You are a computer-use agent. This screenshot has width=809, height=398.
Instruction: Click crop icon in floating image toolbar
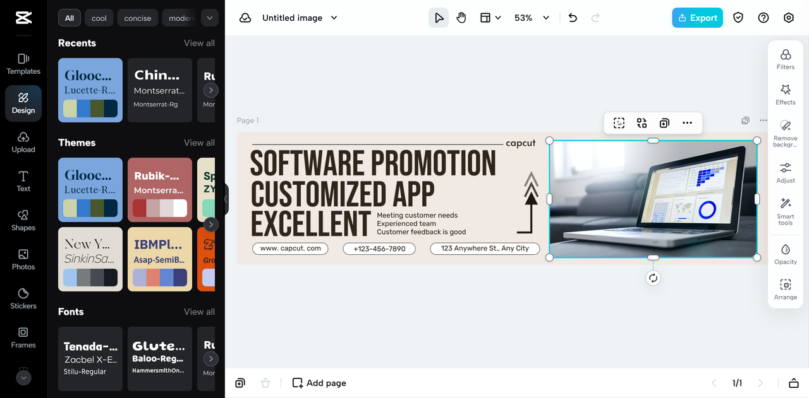(619, 123)
